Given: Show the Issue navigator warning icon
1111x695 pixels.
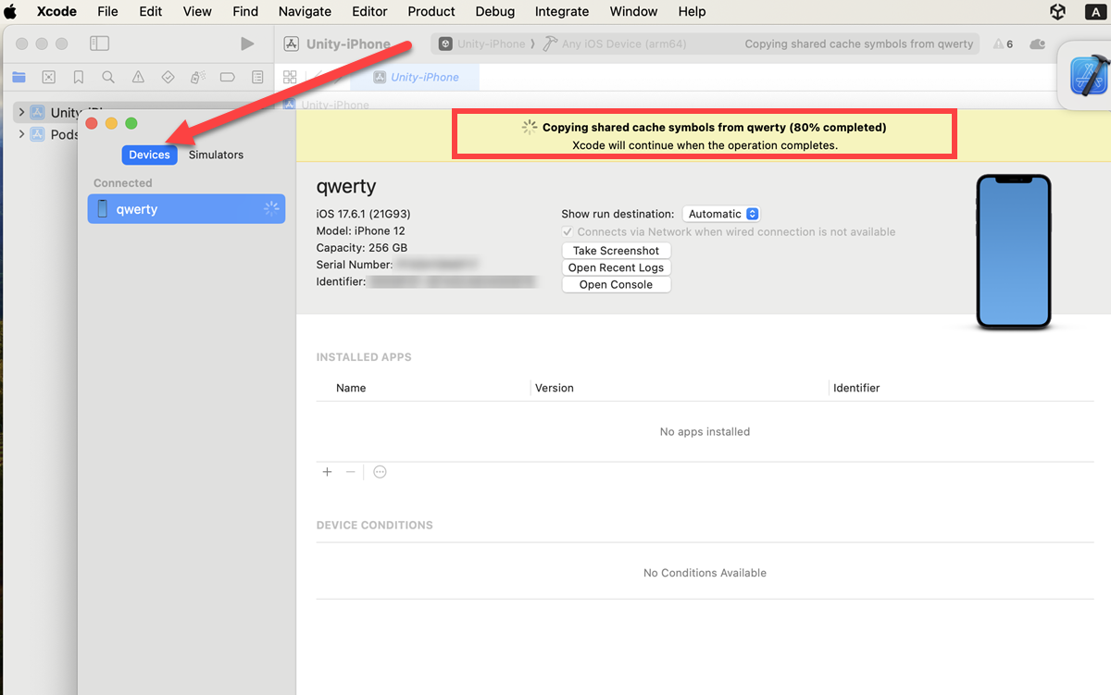Looking at the screenshot, I should (x=138, y=77).
